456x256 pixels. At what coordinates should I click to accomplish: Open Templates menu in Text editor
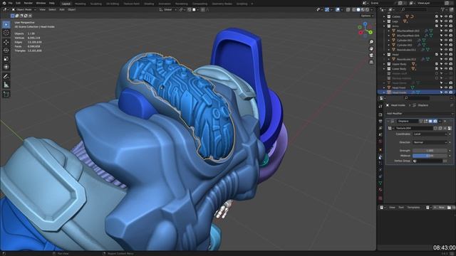click(413, 207)
